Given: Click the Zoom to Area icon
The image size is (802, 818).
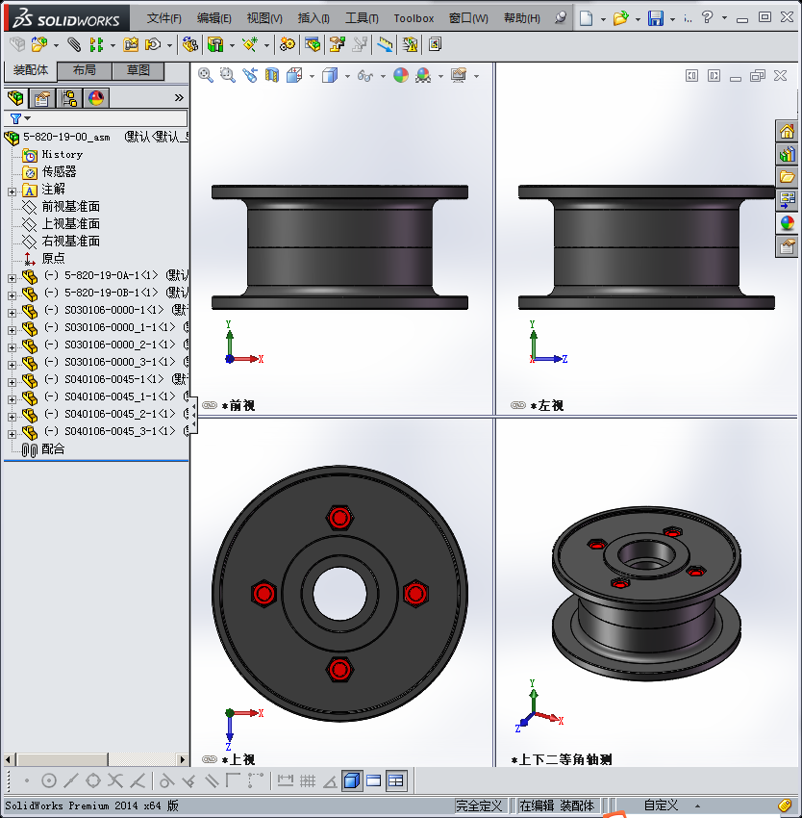Looking at the screenshot, I should point(227,76).
